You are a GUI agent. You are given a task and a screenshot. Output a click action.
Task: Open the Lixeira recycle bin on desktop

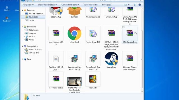click(7, 9)
